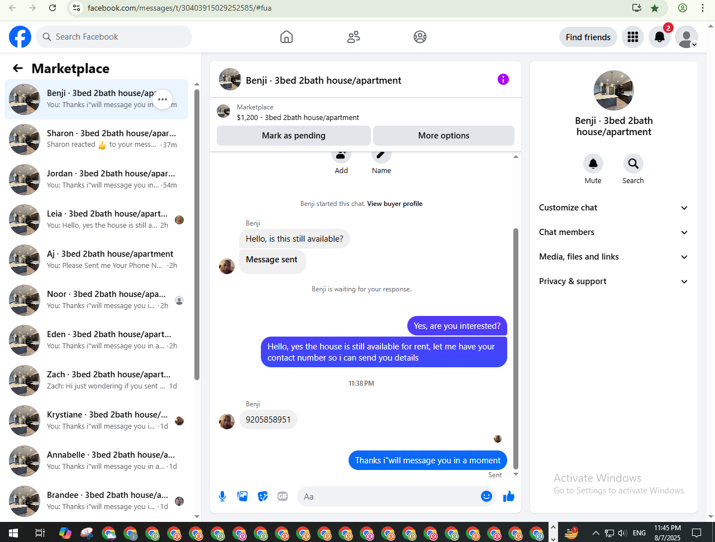Open the Facebook apps menu grid icon

633,37
